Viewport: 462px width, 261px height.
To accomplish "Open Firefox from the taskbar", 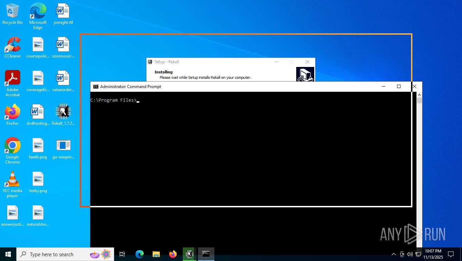I will pos(173,254).
